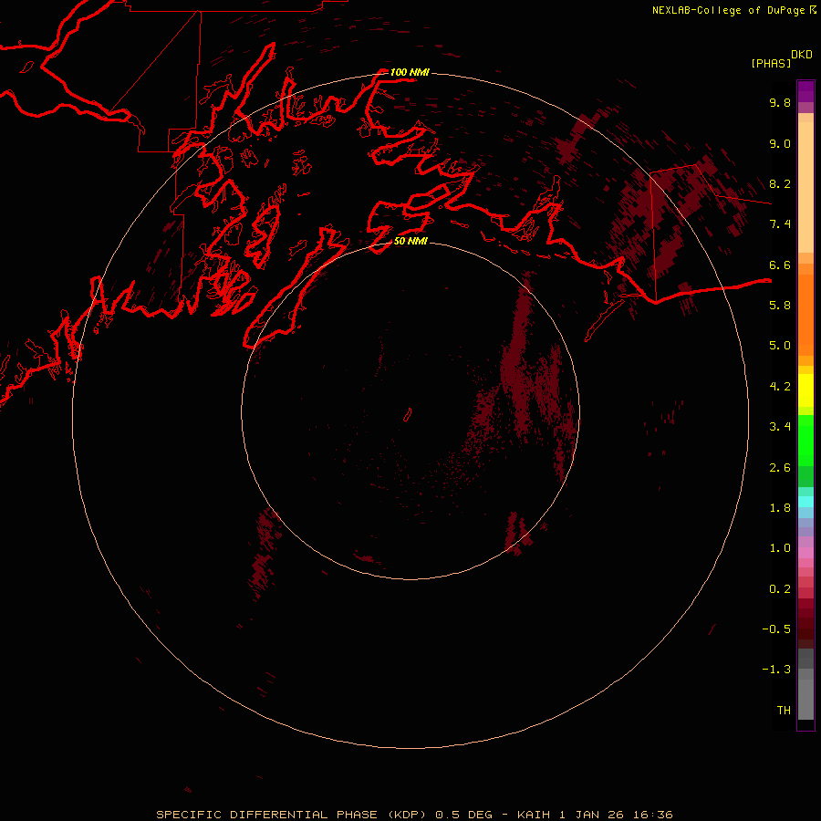Click the -1.3 color scale value

click(x=776, y=670)
